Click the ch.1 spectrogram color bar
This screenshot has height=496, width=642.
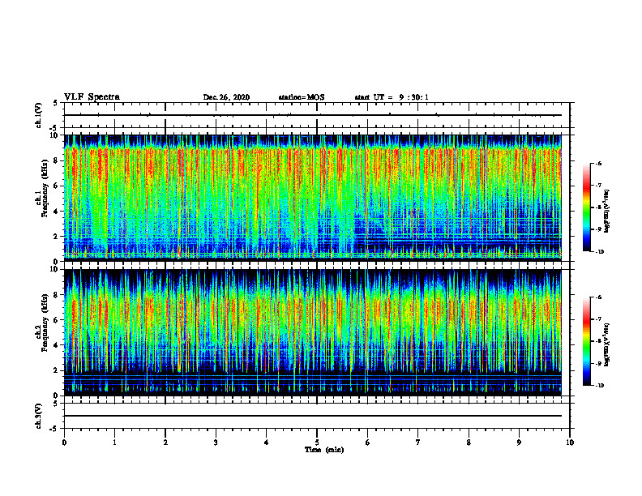click(x=586, y=207)
